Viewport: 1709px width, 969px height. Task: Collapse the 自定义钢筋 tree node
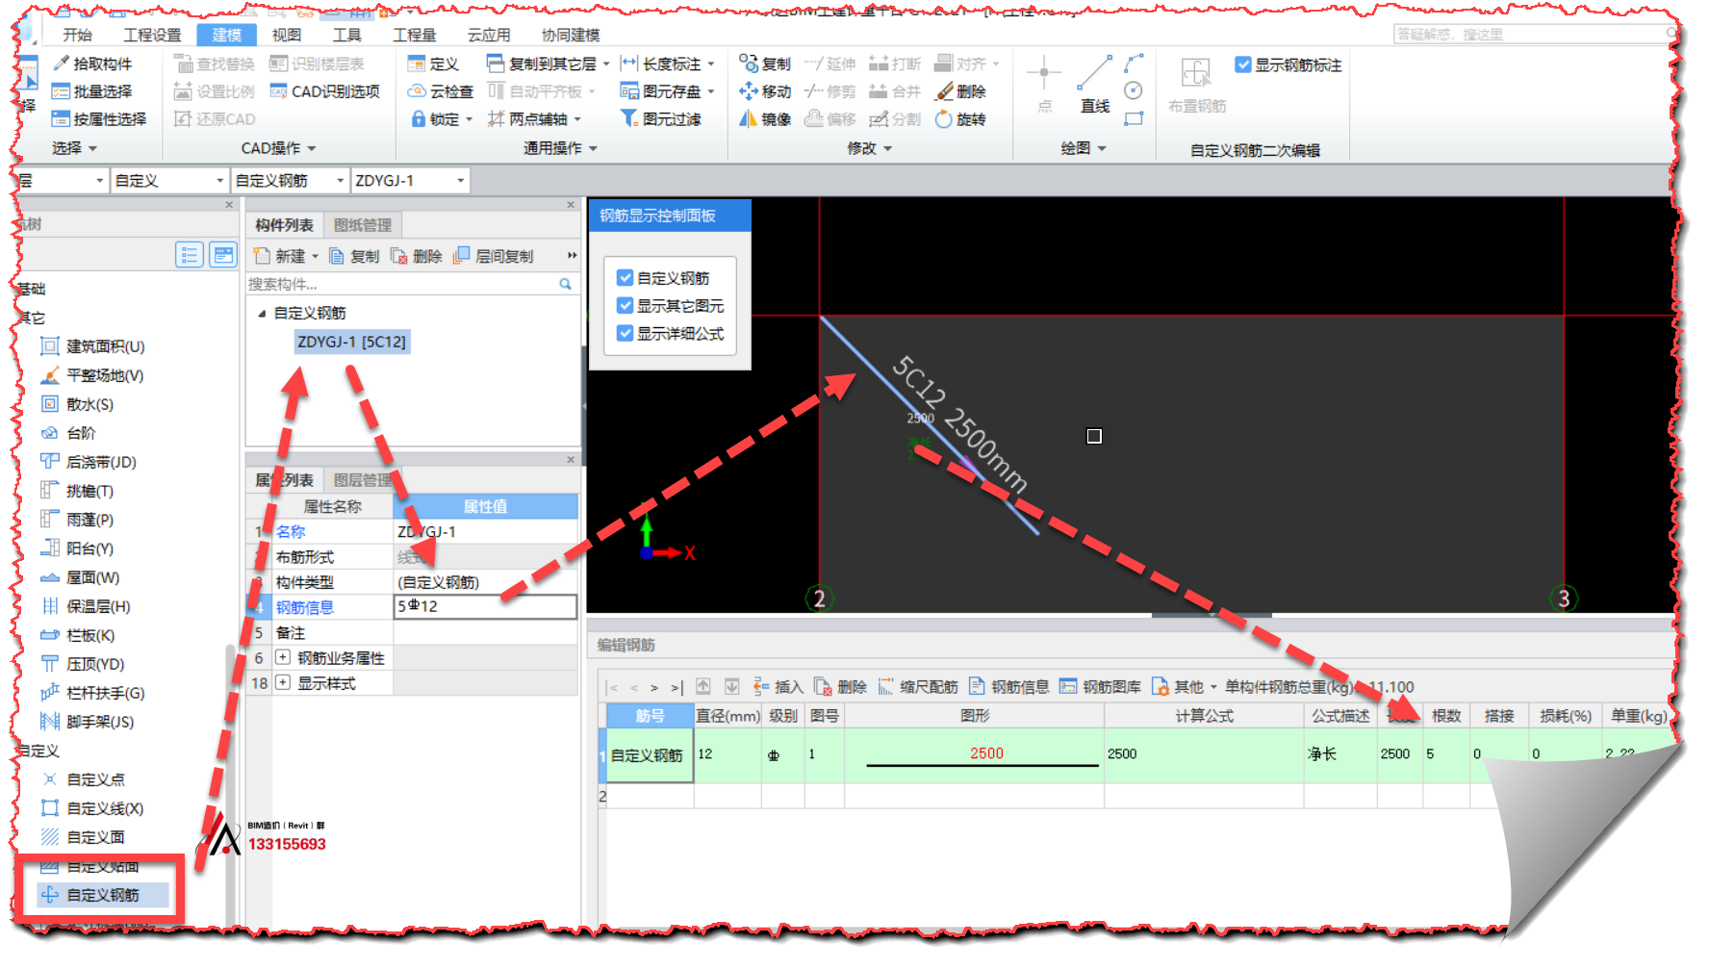click(262, 314)
